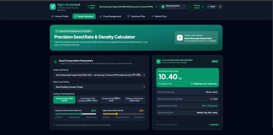The width and height of the screenshot is (273, 135).
Task: Click the 2 x 10kg Bags packaging text
Action: click(x=204, y=84)
